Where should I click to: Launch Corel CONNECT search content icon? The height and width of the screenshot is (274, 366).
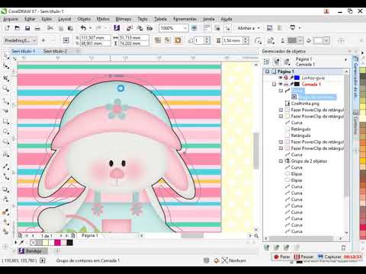click(117, 28)
